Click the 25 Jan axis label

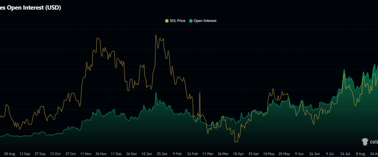(162, 154)
